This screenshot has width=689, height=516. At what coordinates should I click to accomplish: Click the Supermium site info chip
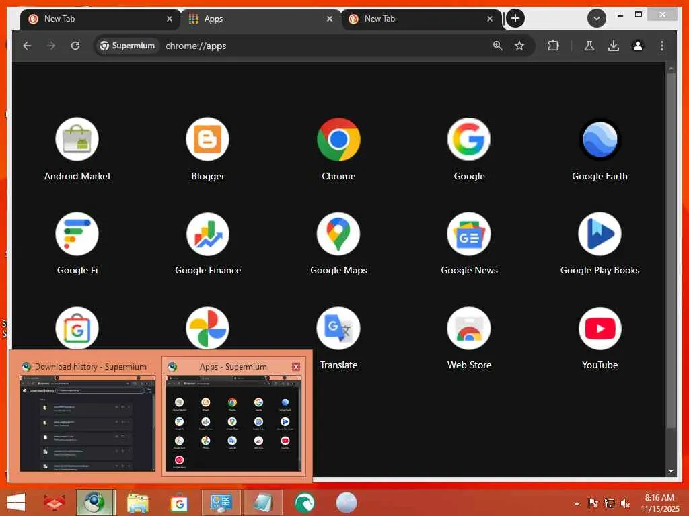coord(127,46)
